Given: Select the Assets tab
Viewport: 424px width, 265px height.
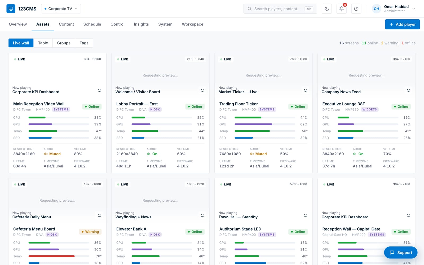Looking at the screenshot, I should pos(43,24).
